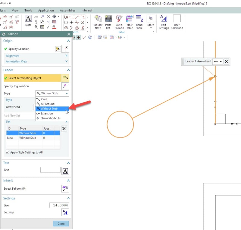The width and height of the screenshot is (241, 230).
Task: Run the User Command button
Action: click(x=177, y=22)
